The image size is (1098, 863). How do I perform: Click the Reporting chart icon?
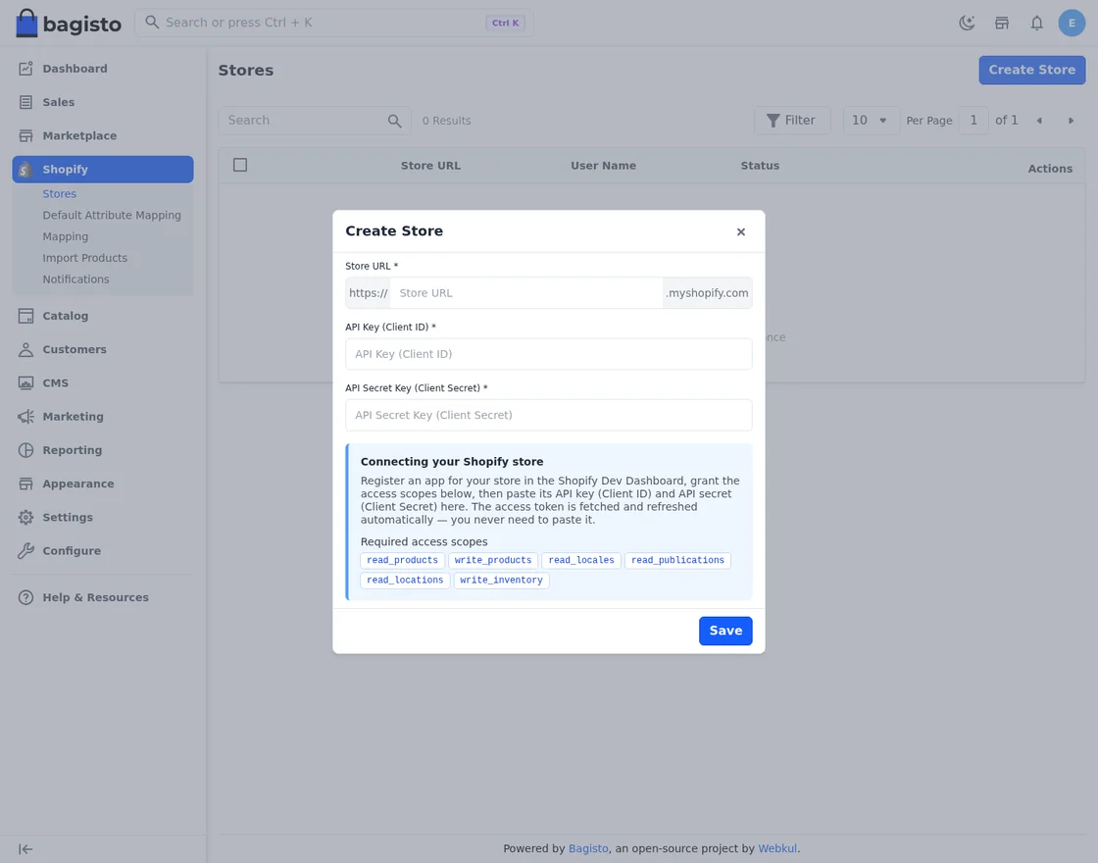(25, 450)
